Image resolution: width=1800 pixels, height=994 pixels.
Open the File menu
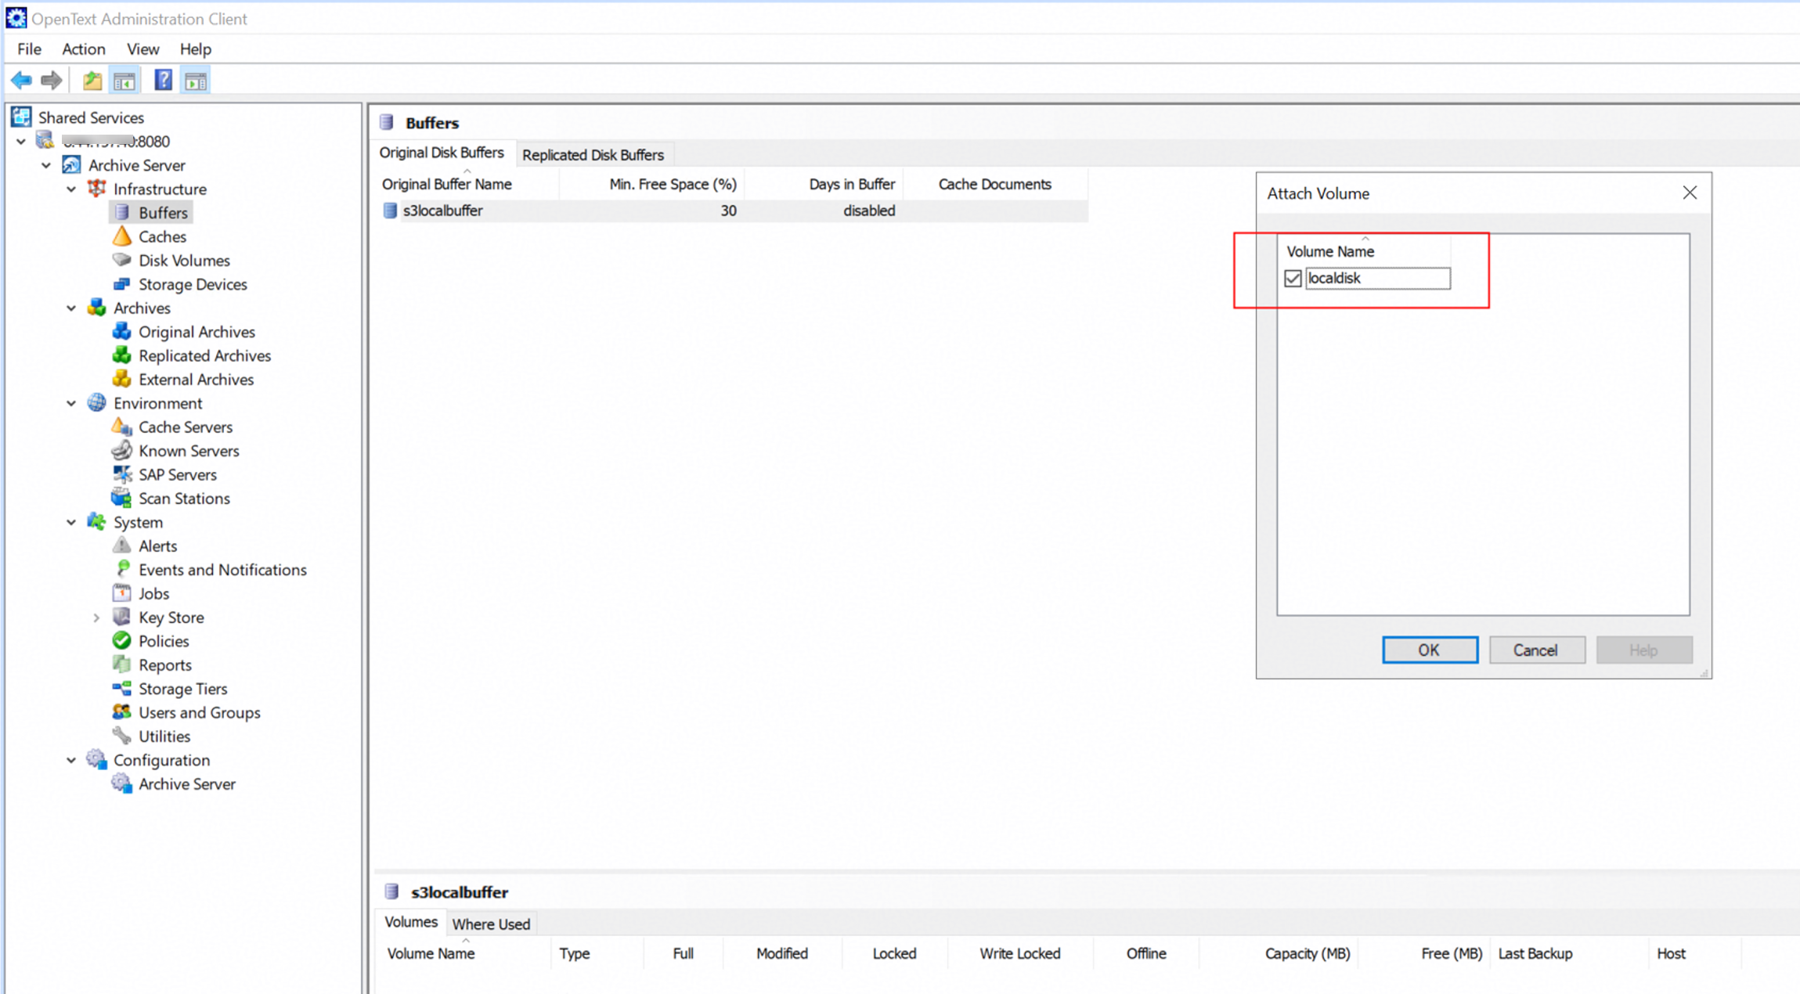pos(29,49)
